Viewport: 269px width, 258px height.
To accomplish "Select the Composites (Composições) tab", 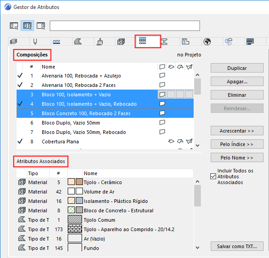I will (148, 41).
